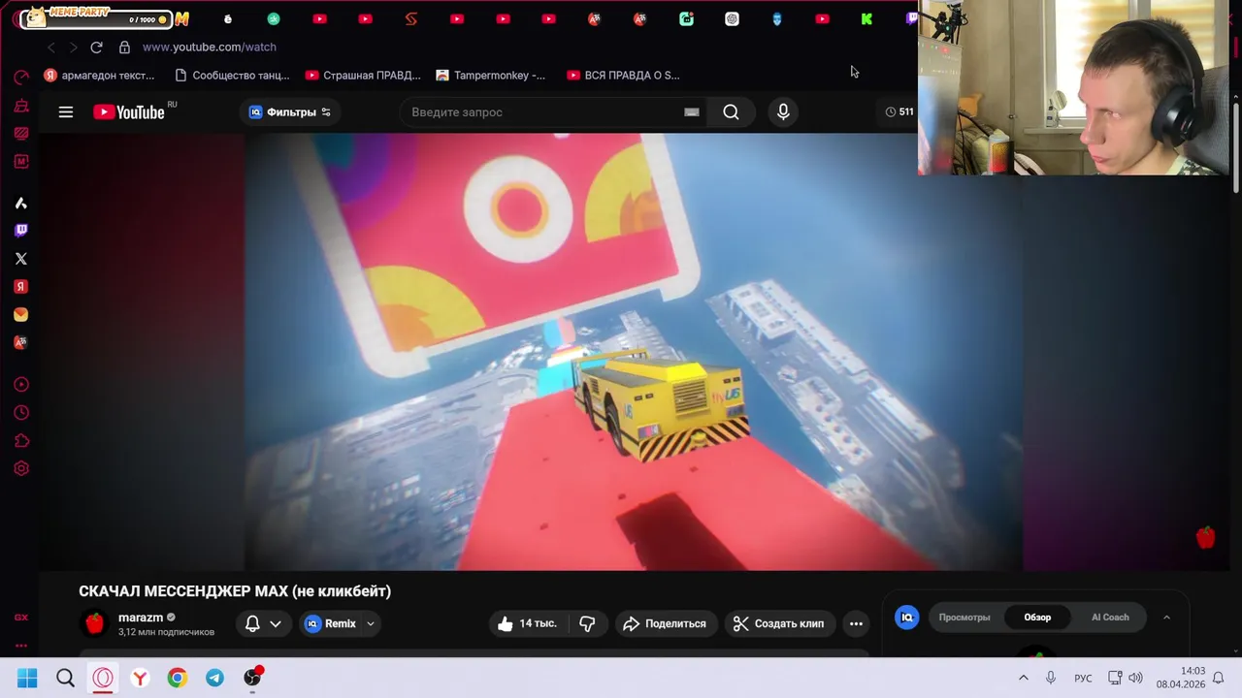This screenshot has height=698, width=1242.
Task: Open the marazm strawberry channel avatar
Action: [x=95, y=623]
